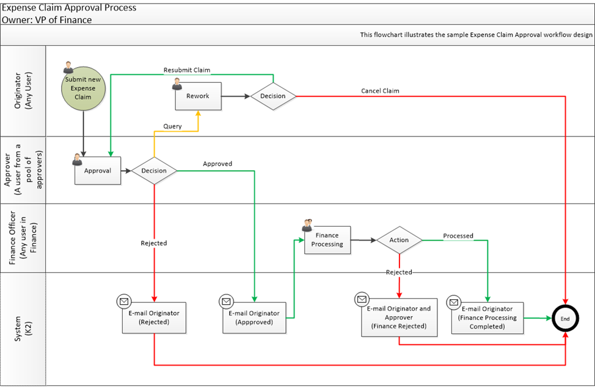Viewport: 595px width, 387px height.
Task: Select the Decision diamond after Rework
Action: click(272, 96)
